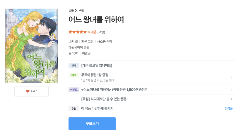
Task: Open author 나지 link
Action: pos(71,42)
